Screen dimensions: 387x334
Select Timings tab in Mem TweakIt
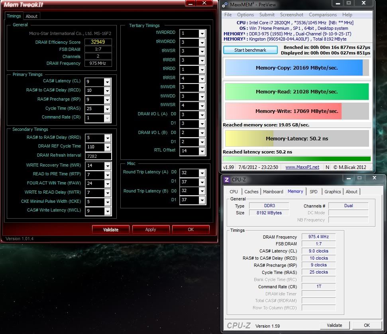tap(14, 16)
